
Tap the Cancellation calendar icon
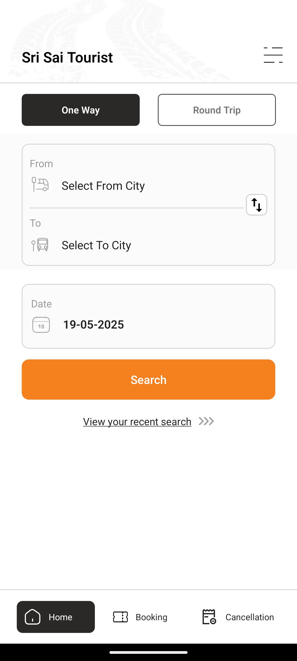[209, 617]
